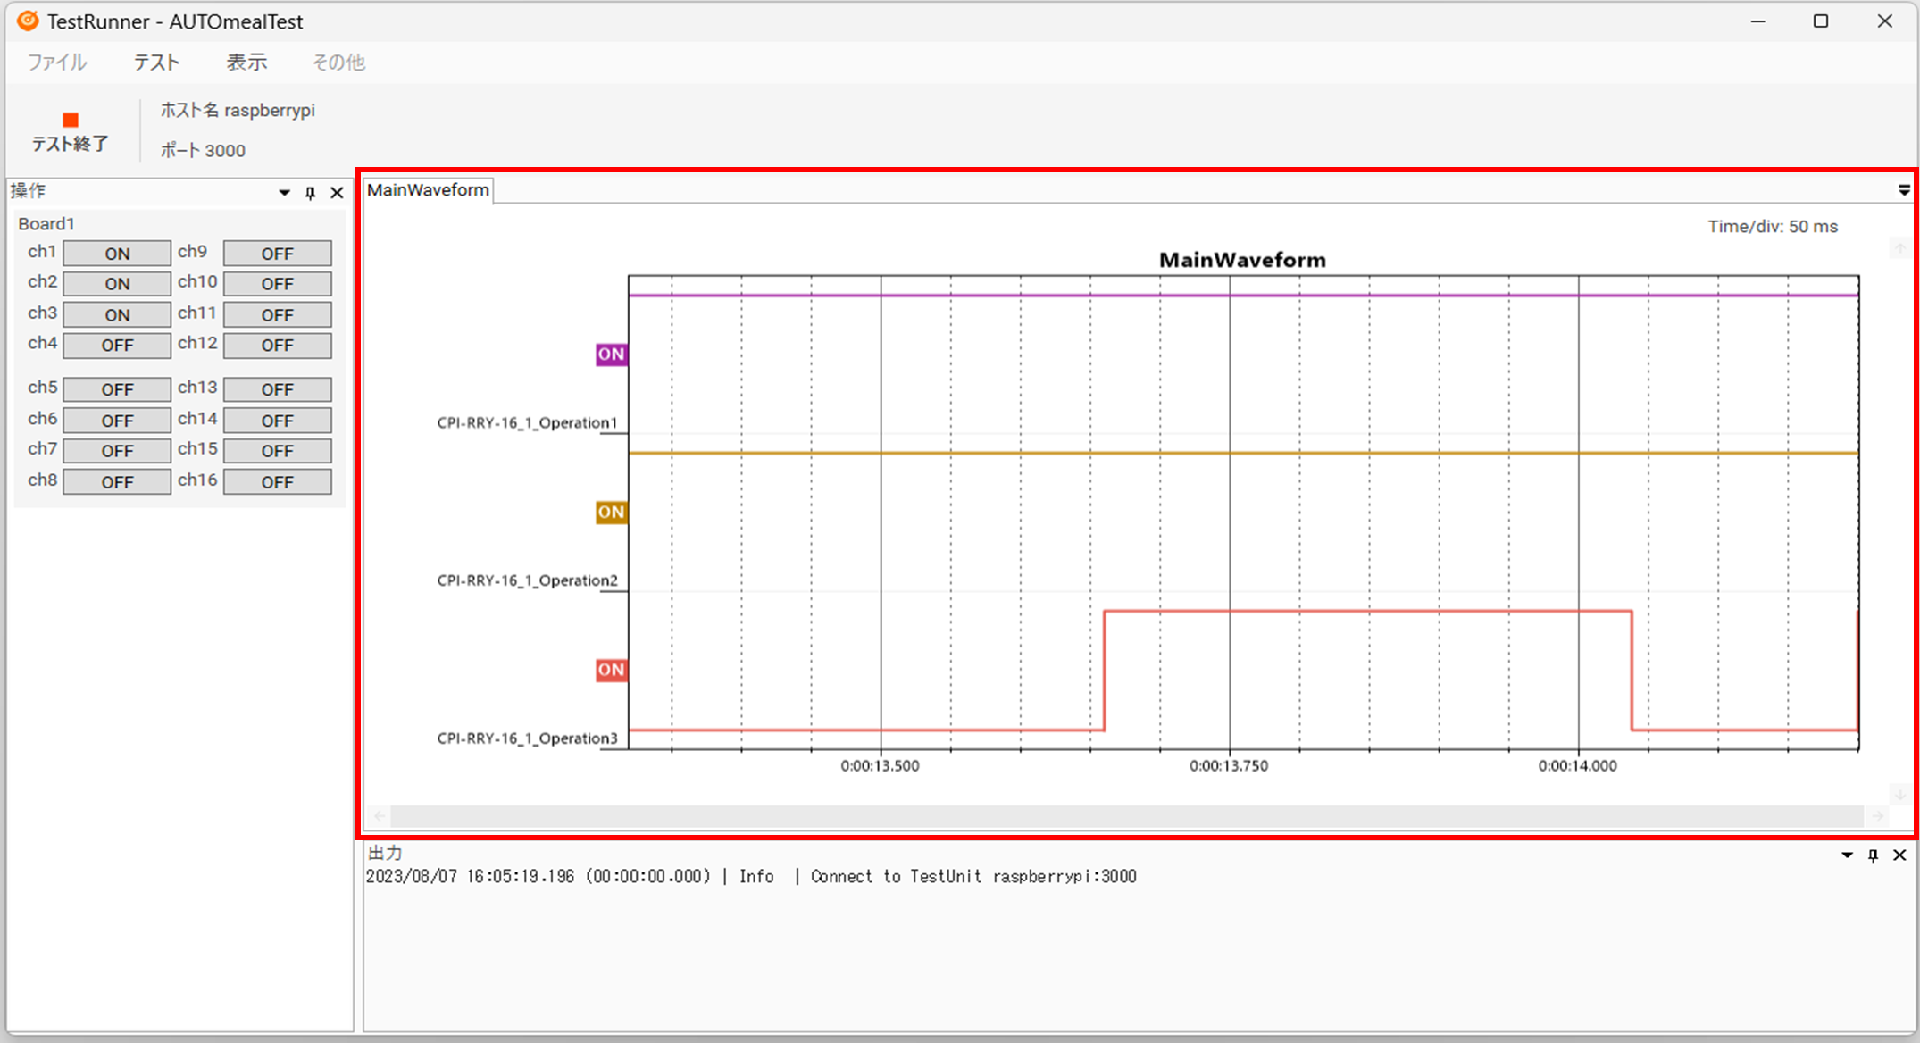Viewport: 1920px width, 1043px height.
Task: Close the Operation panel with X icon
Action: 337,193
